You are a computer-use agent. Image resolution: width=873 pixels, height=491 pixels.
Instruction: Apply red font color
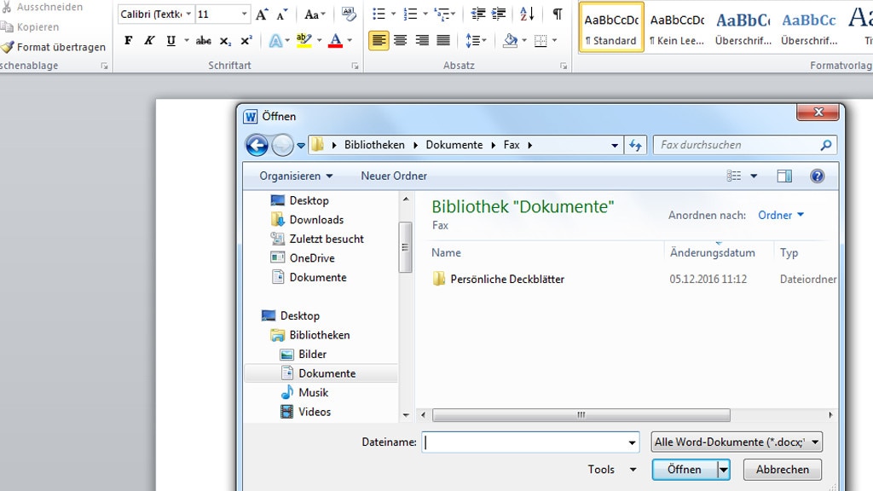coord(335,41)
